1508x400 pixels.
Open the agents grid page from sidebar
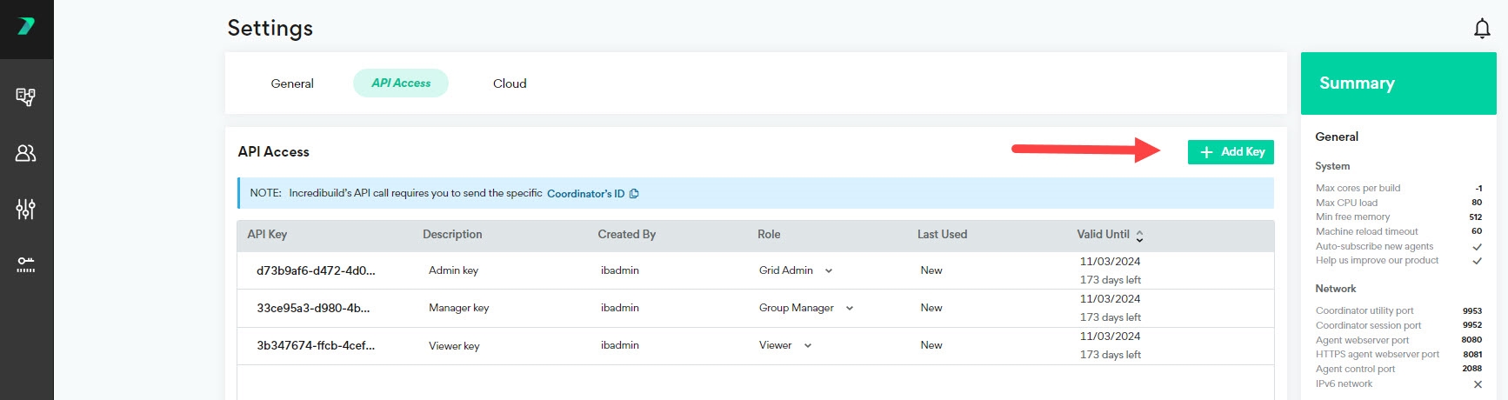[26, 97]
